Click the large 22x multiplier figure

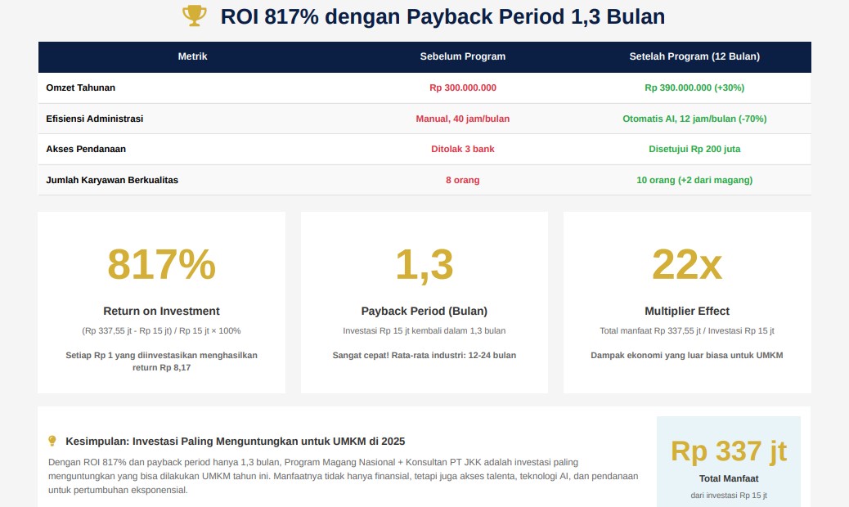pos(687,264)
